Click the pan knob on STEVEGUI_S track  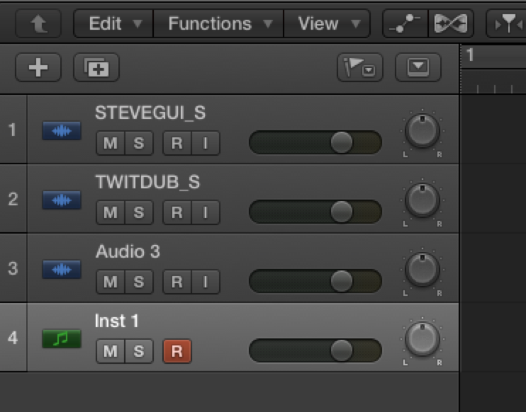point(423,132)
